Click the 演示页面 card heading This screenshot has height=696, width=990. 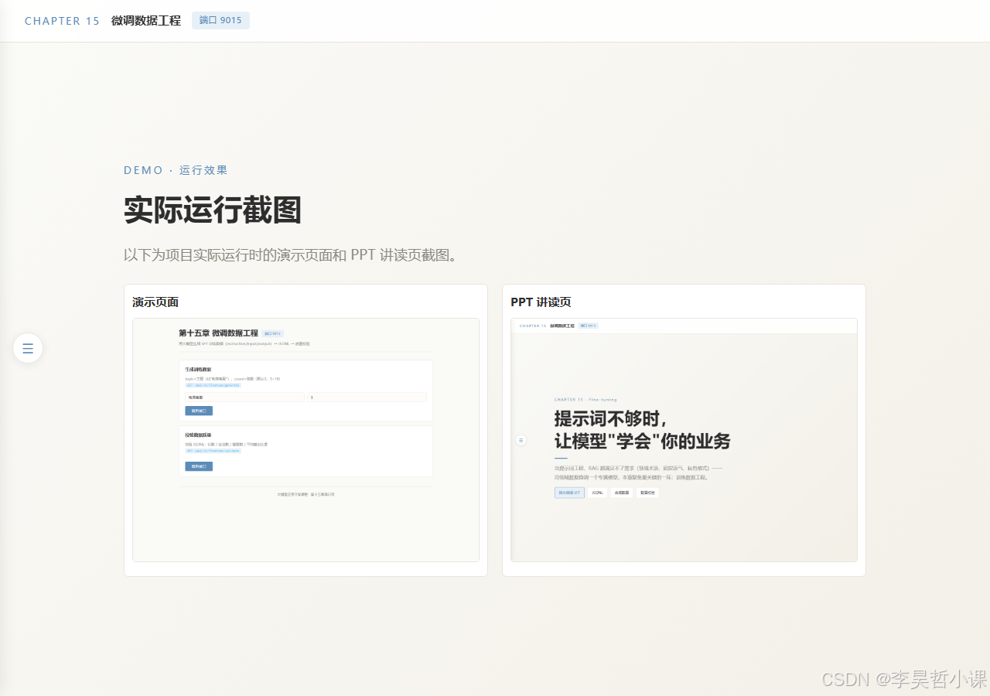tap(155, 302)
